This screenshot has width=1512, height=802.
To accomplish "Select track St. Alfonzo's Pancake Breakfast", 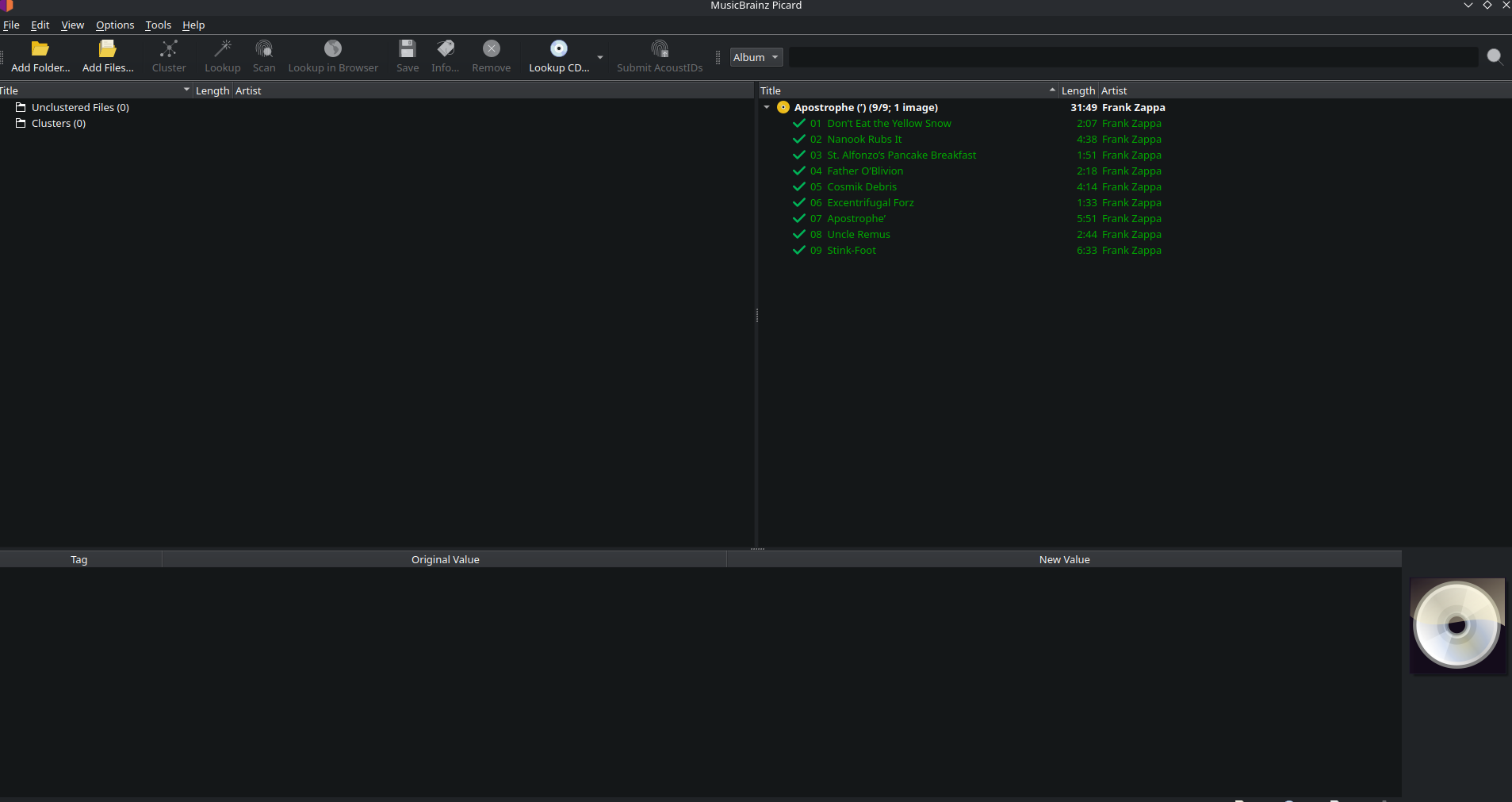I will click(901, 155).
